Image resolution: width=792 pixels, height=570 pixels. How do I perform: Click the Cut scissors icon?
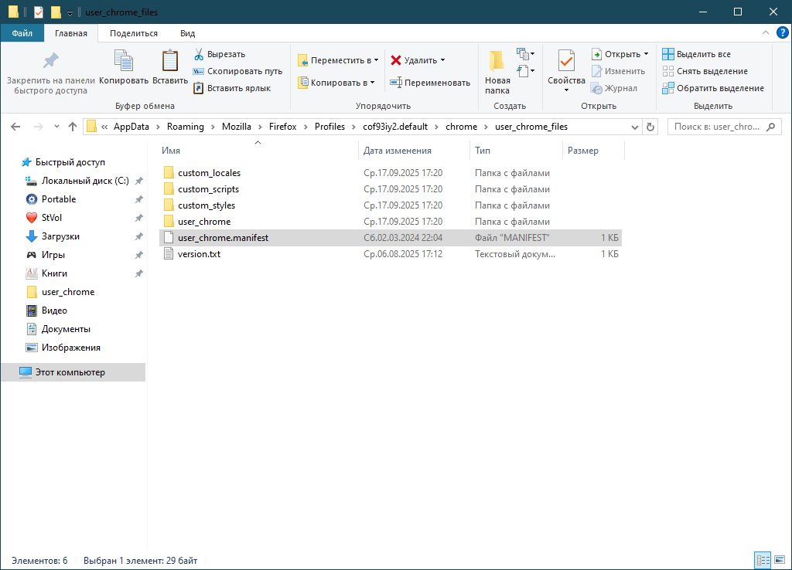tap(199, 54)
